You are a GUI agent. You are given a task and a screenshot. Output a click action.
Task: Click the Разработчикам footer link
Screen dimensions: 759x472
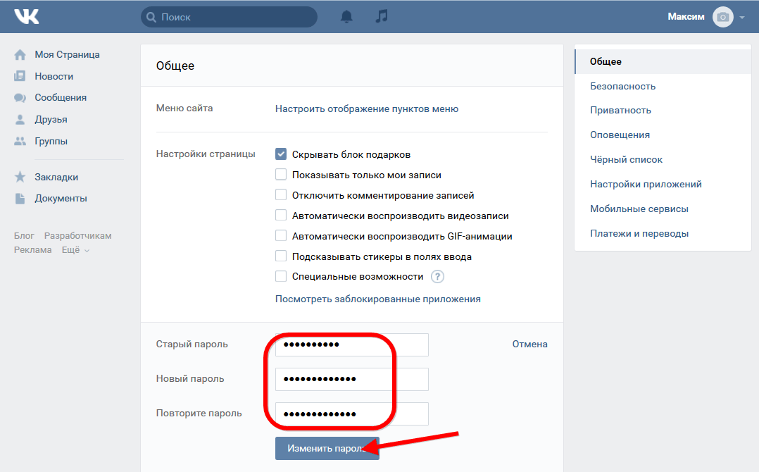pyautogui.click(x=78, y=236)
